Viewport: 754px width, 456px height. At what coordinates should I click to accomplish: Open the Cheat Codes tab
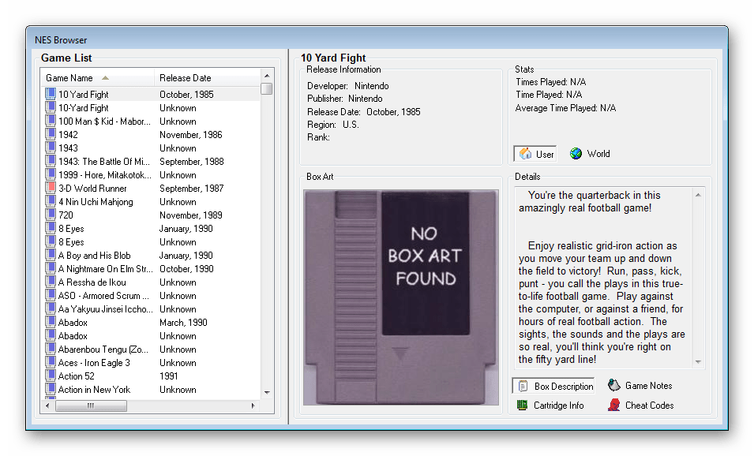(649, 406)
